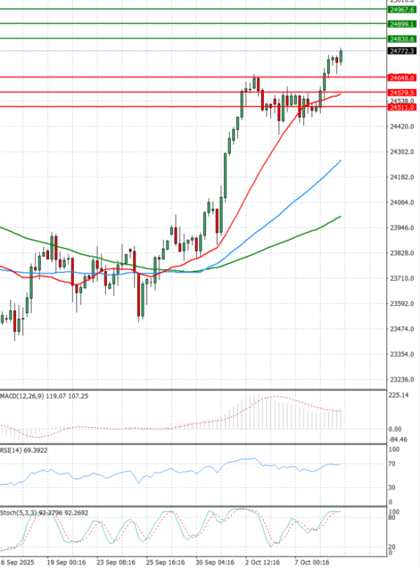Select the green 24830.6 resistance level label

coord(402,39)
